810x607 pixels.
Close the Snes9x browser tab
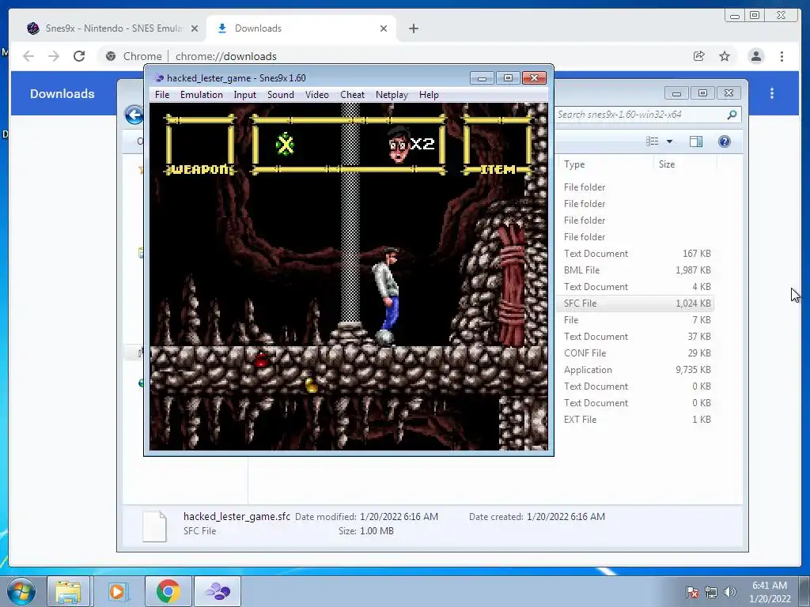click(195, 28)
